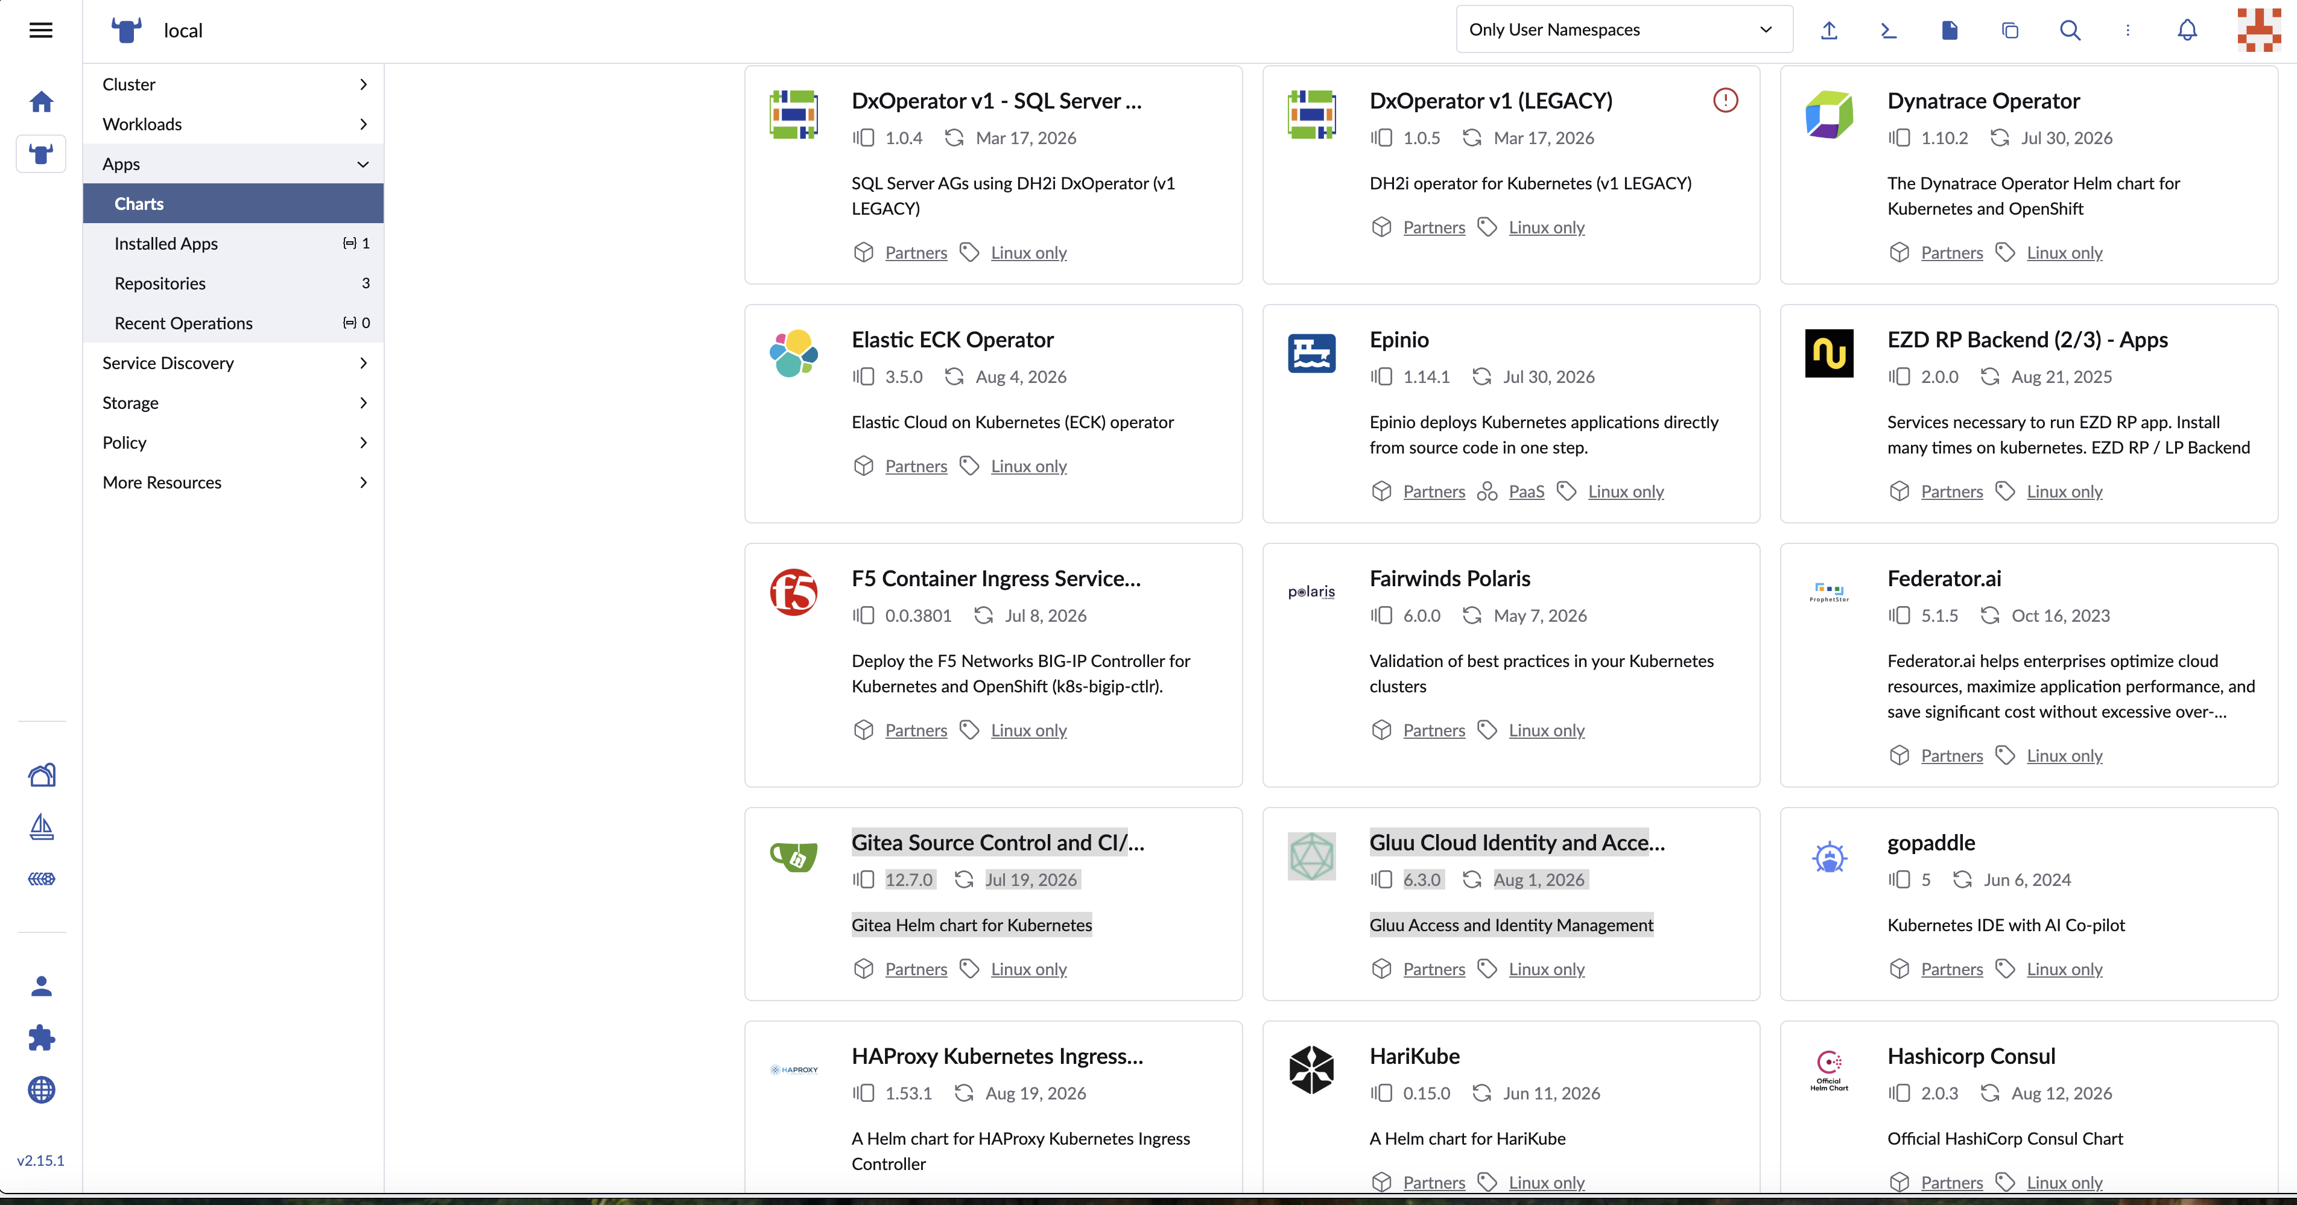
Task: Click Partners link on Elastic ECK Operator
Action: [x=916, y=466]
